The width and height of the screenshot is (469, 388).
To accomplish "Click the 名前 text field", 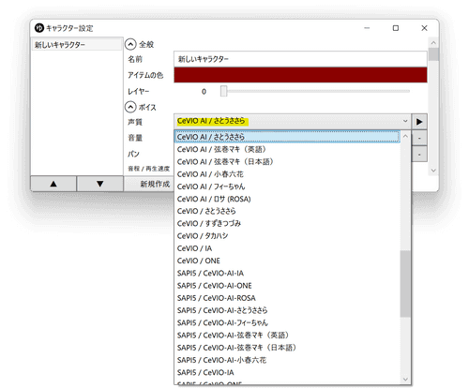I will click(300, 59).
